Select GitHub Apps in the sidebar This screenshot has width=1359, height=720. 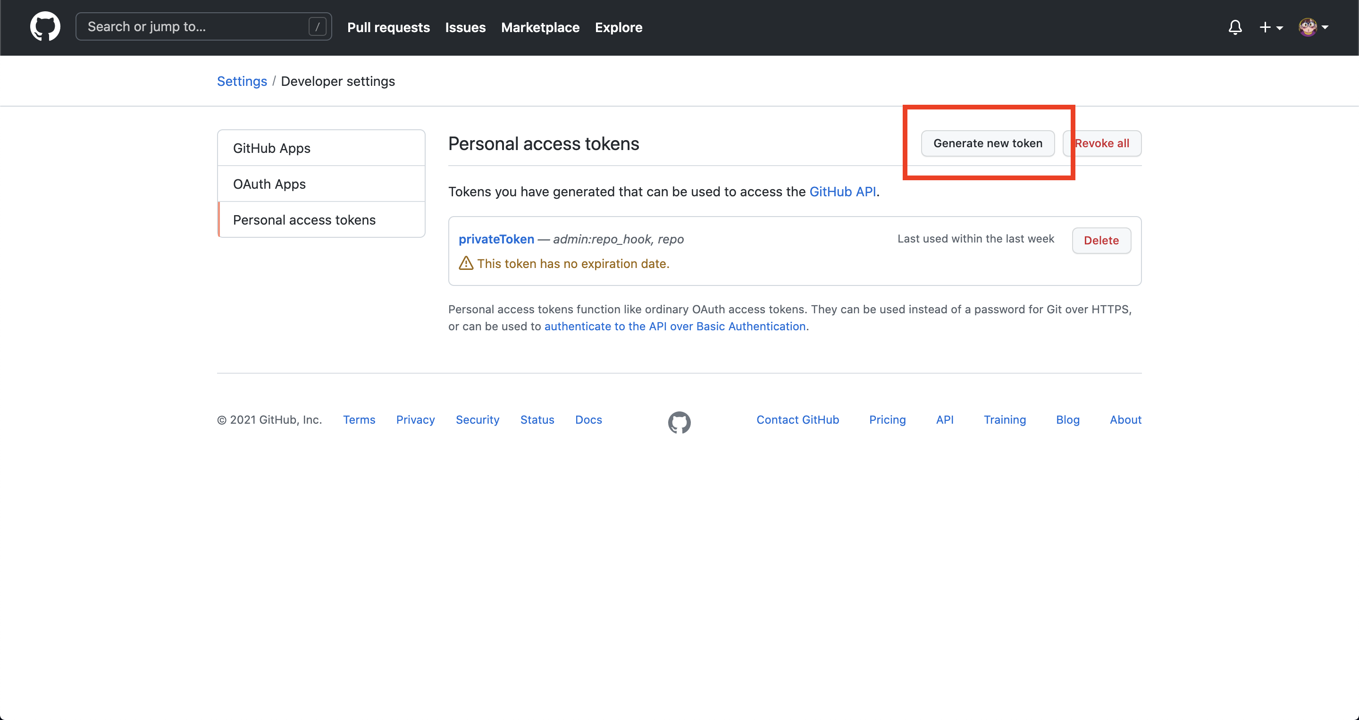tap(272, 148)
